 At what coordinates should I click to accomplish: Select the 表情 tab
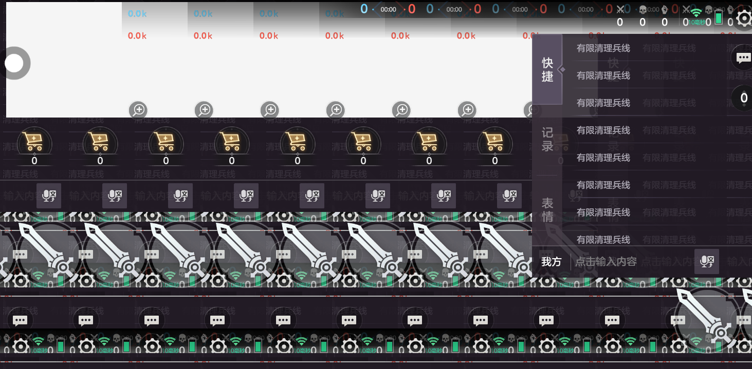(x=547, y=210)
